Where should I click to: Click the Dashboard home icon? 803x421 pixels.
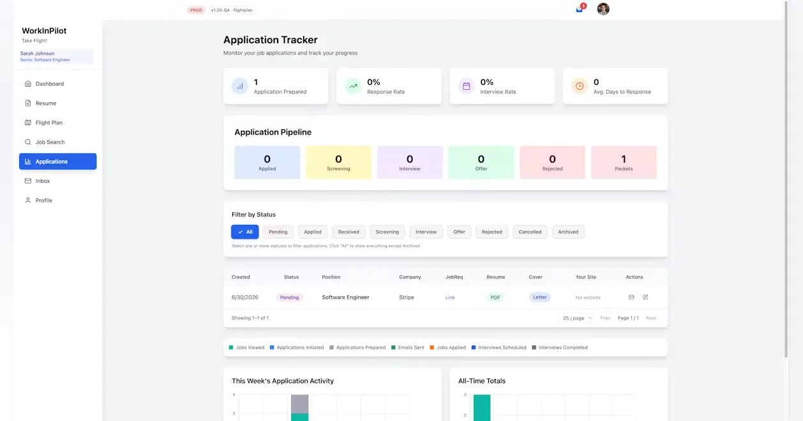(28, 84)
